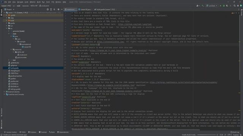Image resolution: width=243 pixels, height=136 pixels.
Task: Open the Edit menu
Action: (x=9, y=2)
